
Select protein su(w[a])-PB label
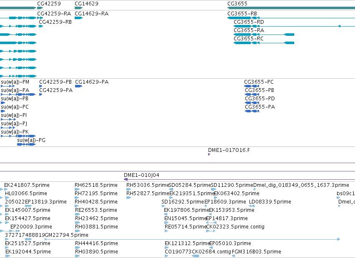[x=15, y=99]
